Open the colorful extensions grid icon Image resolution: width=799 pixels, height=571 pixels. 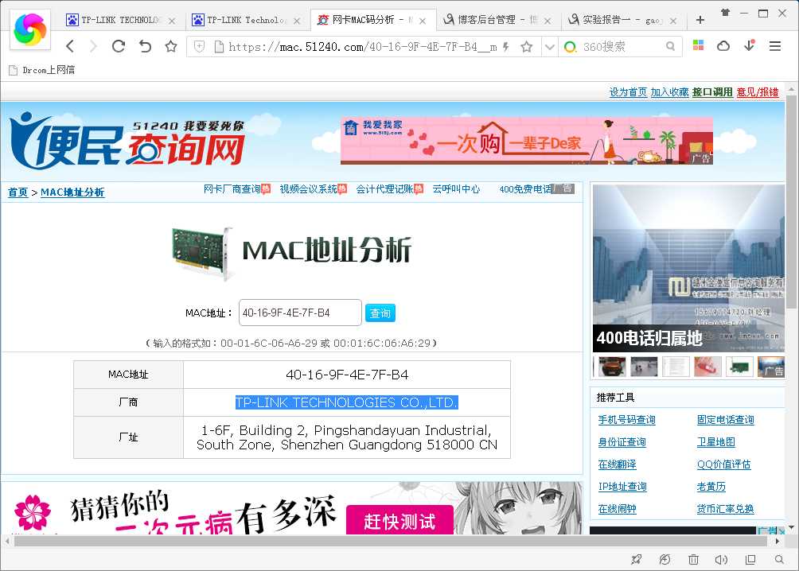tap(699, 45)
